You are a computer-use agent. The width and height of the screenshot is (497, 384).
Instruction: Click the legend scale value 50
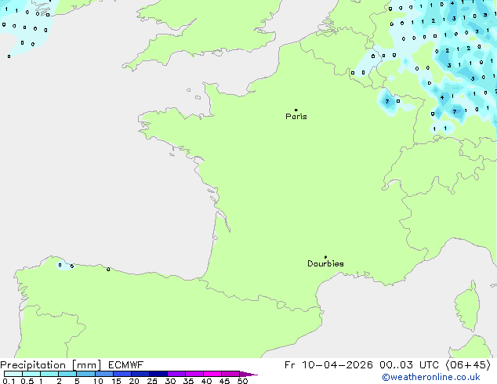(x=243, y=381)
